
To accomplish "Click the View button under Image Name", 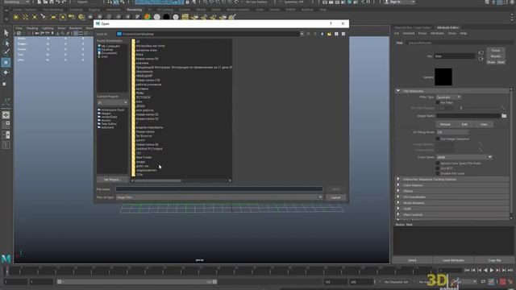I will click(484, 124).
